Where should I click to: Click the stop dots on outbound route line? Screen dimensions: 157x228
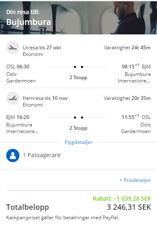click(x=78, y=67)
